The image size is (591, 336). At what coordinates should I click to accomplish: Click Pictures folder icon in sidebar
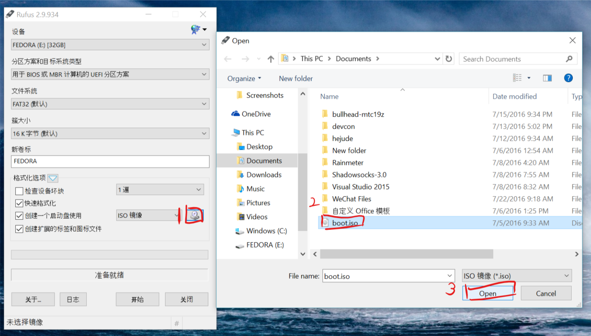pyautogui.click(x=241, y=203)
